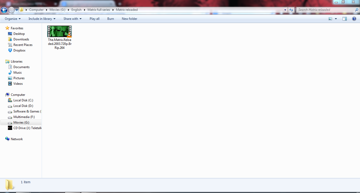
Task: Go to Matrix full series breadcrumb
Action: point(99,10)
